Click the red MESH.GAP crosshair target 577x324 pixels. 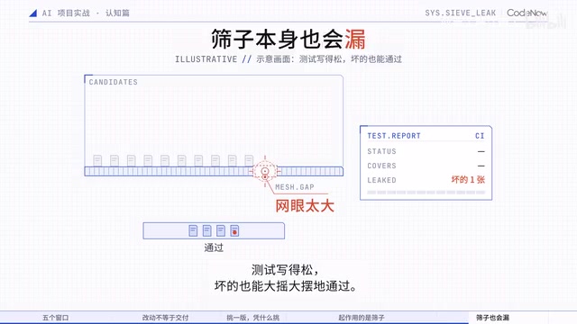pos(264,171)
